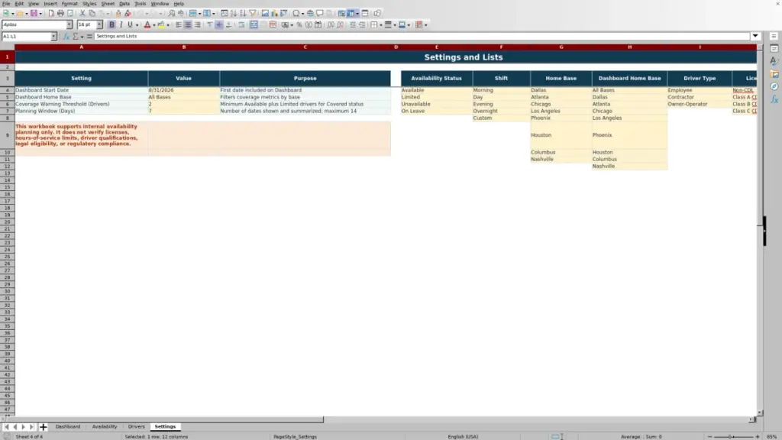
Task: Apply the red font color swatch
Action: click(147, 25)
